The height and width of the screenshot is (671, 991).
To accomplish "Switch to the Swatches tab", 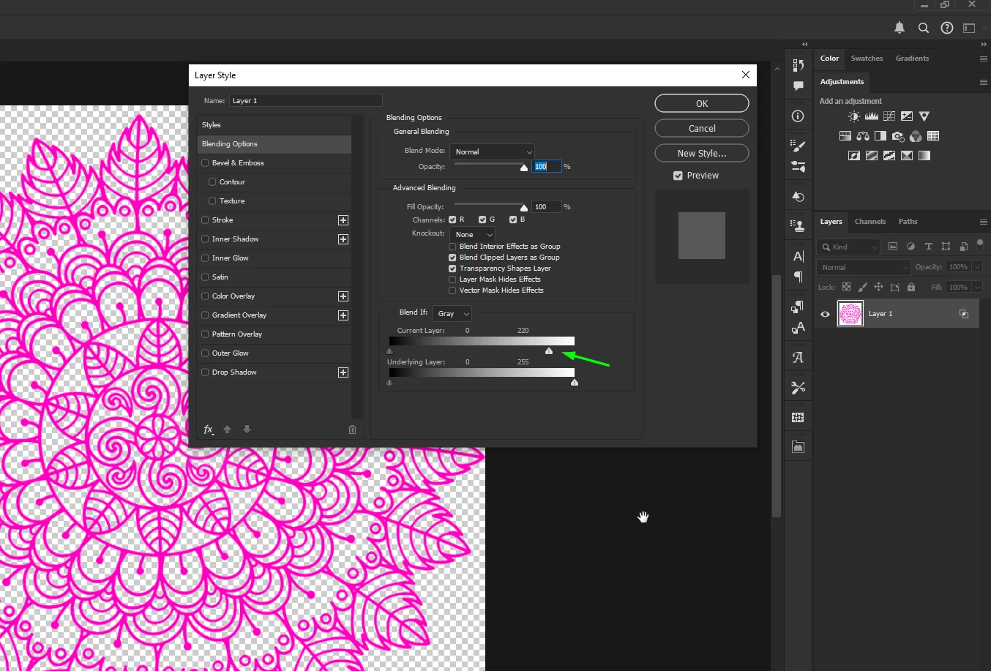I will click(x=867, y=59).
